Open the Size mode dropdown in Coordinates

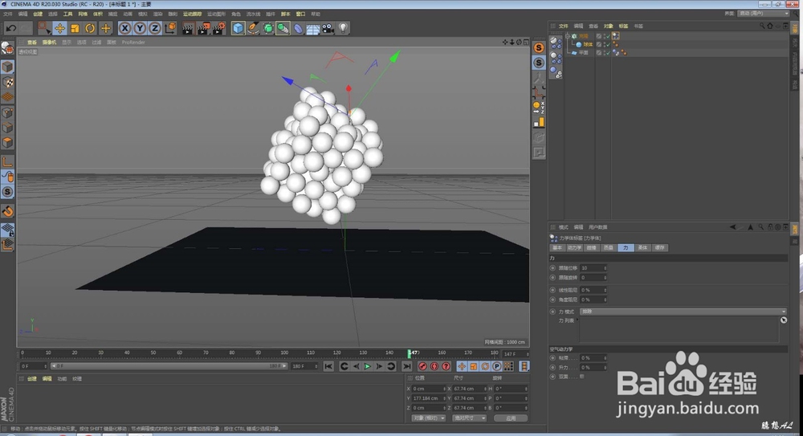coord(469,418)
